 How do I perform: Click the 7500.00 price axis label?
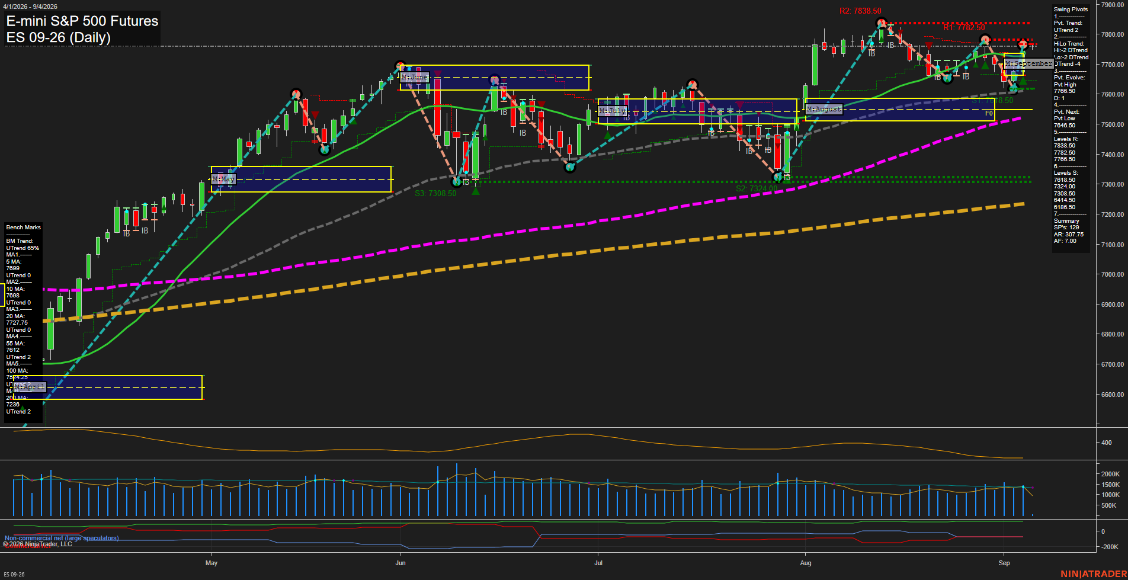(1113, 124)
